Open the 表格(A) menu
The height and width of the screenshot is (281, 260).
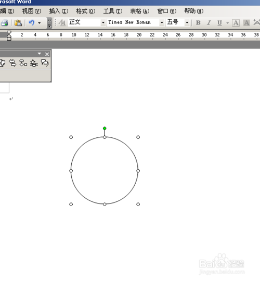140,11
